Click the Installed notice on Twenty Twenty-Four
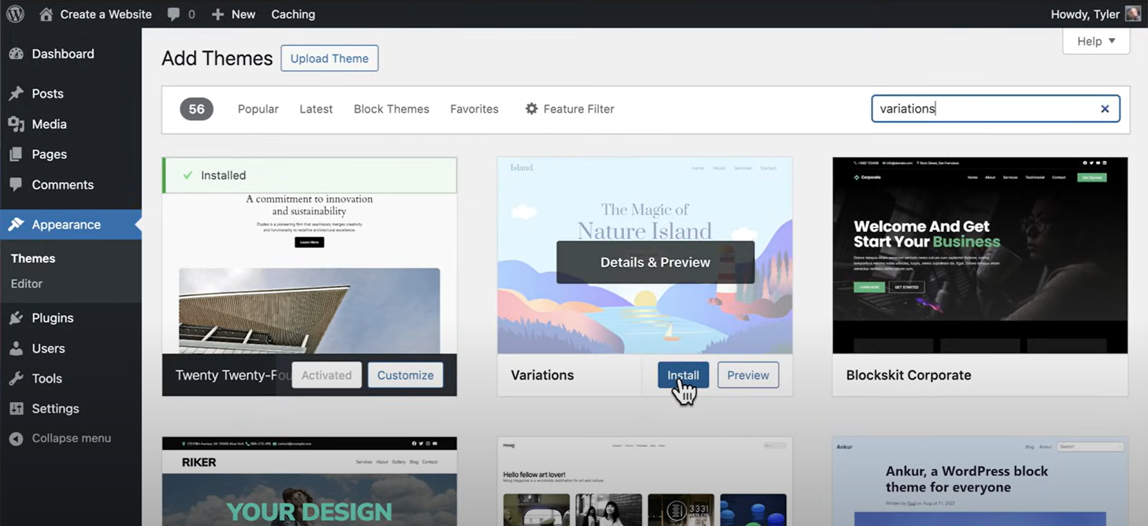Screen dimensions: 1148x526 click(x=310, y=175)
